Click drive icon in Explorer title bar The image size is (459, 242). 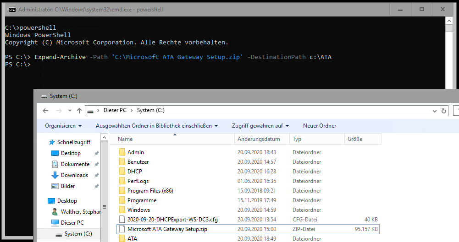coord(44,97)
